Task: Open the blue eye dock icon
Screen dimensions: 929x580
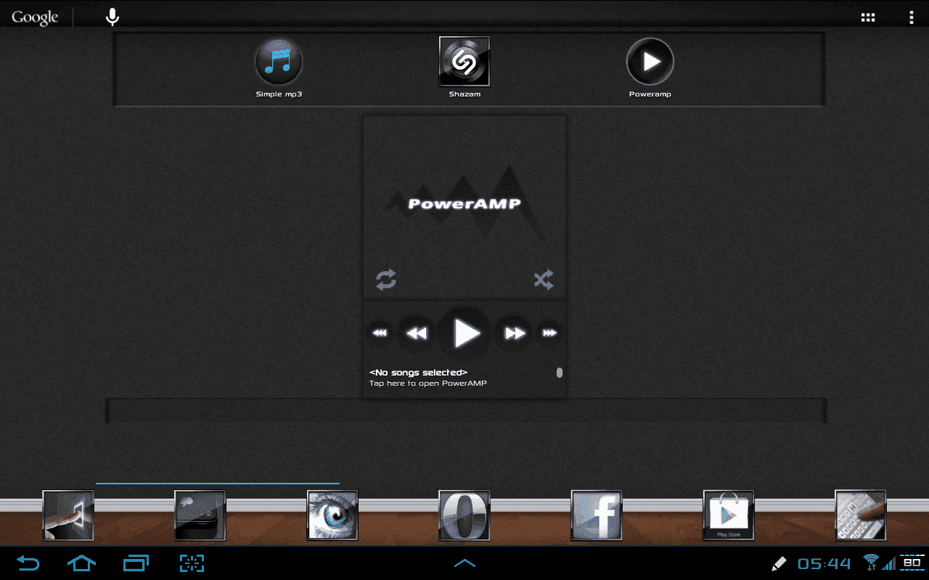Action: point(332,515)
